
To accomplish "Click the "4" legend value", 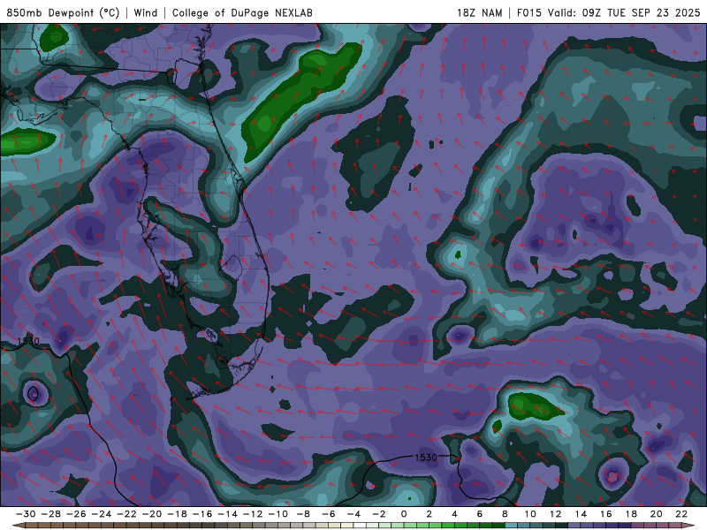I will tap(454, 514).
